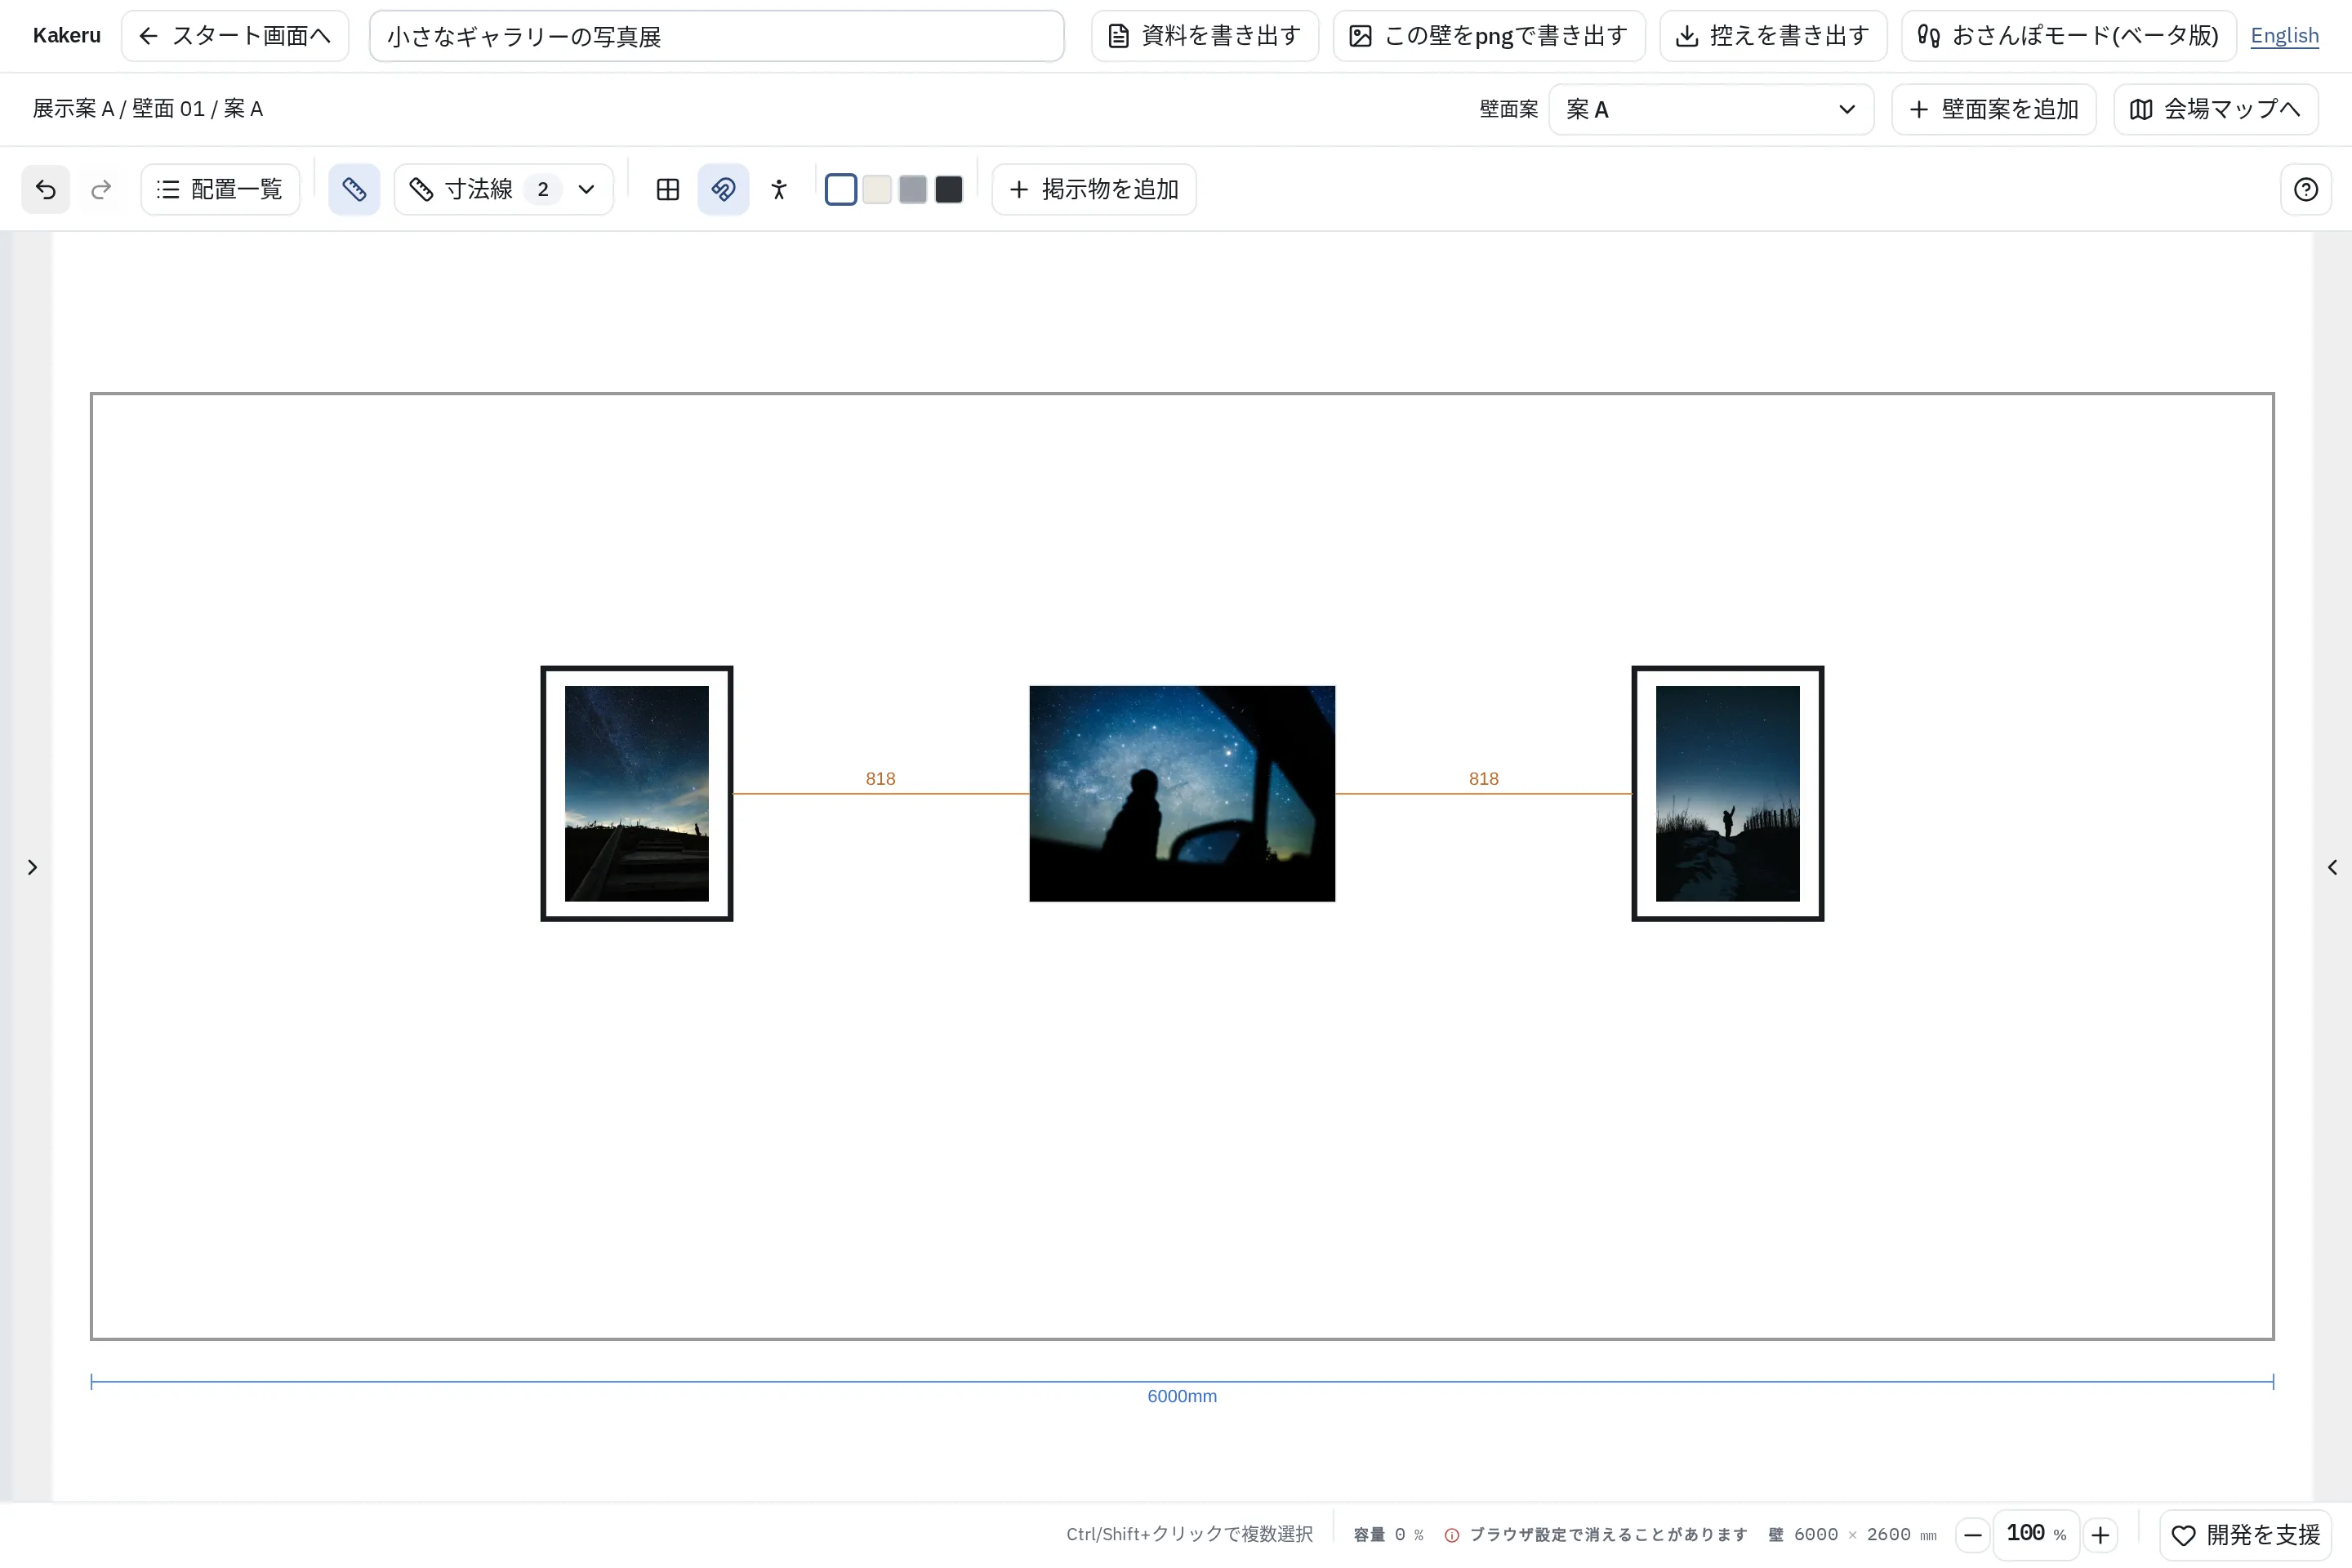Select the left framed starry photo
2352x1568 pixels.
pos(637,793)
